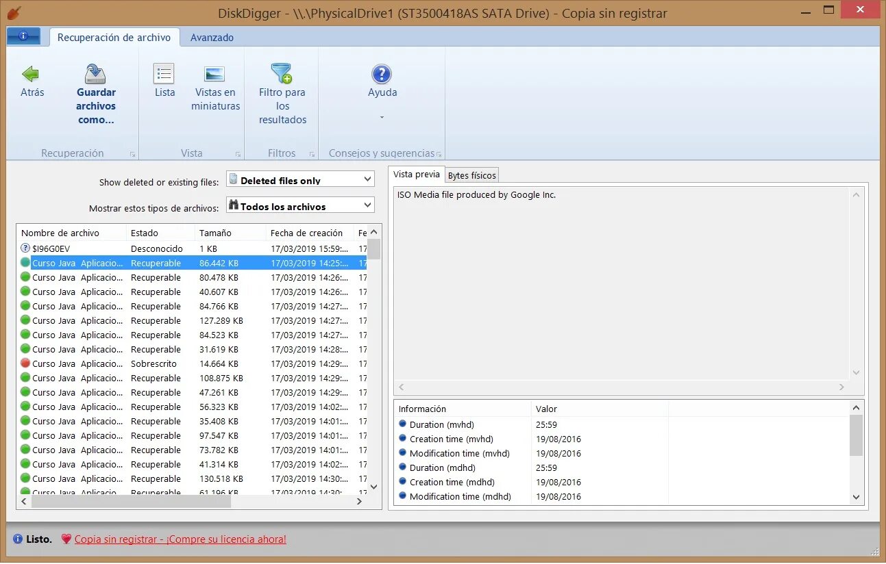
Task: Select file sized 97.547 KB
Action: (193, 435)
